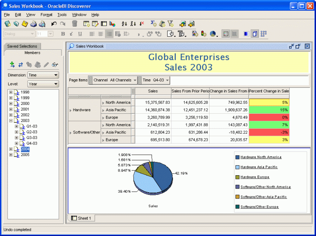Screen dimensions: 316x236
Task: Open the new conditional format icon
Action: (x=195, y=34)
